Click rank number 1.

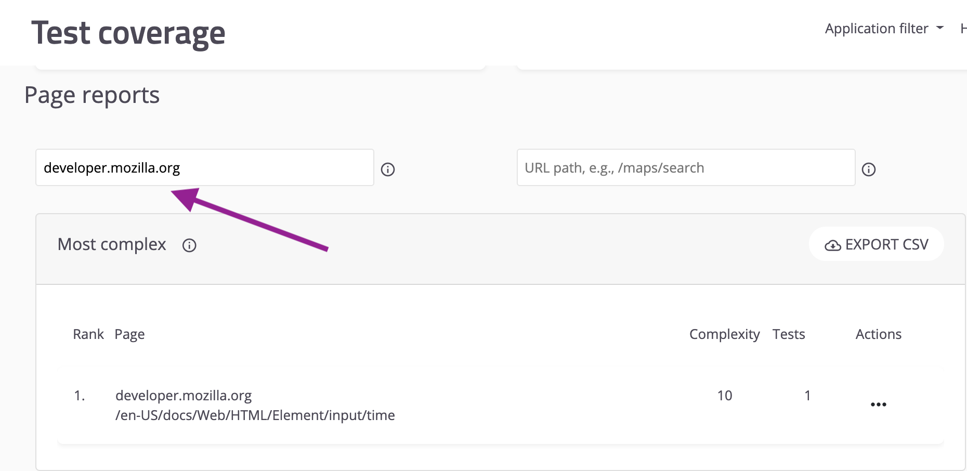pos(80,396)
